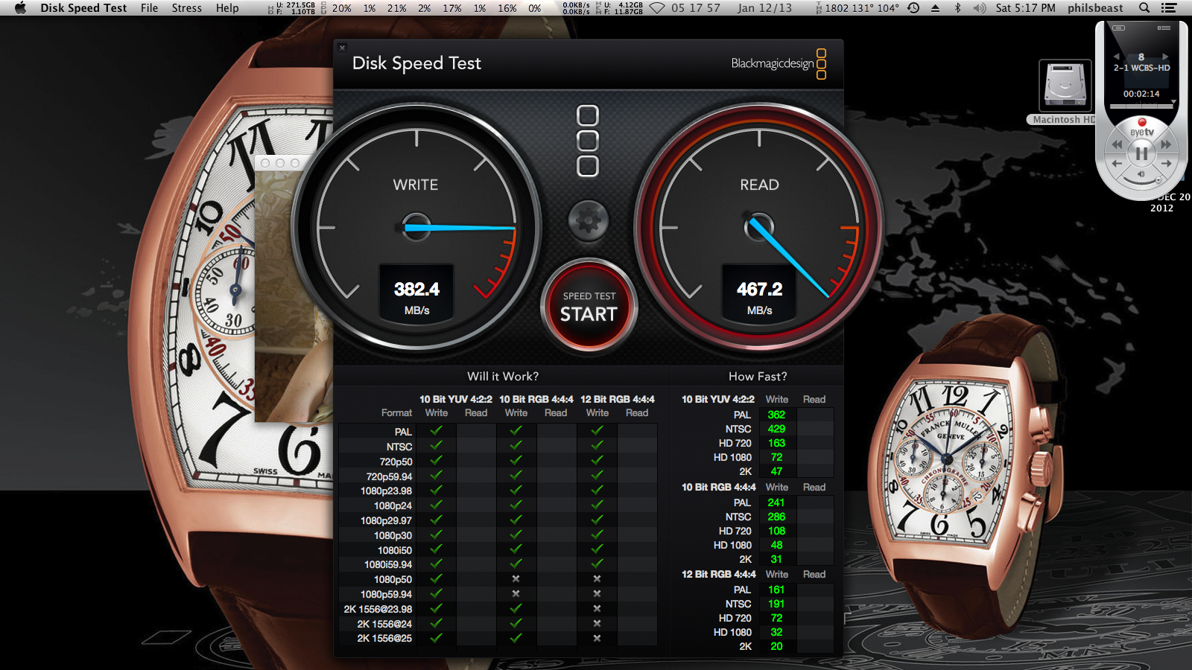This screenshot has height=670, width=1192.
Task: Toggle the EyeTV on-screen menu icon
Action: (x=1118, y=28)
